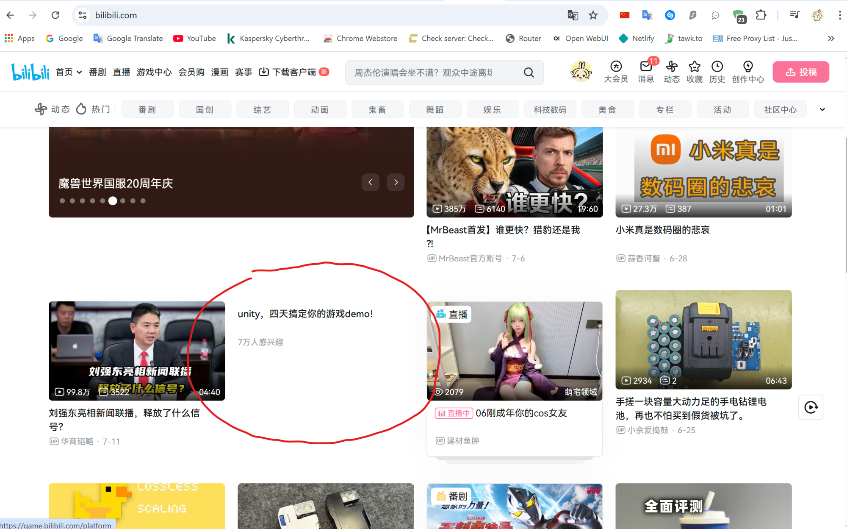Open the live stream cos thumbnail
This screenshot has width=847, height=529.
tap(515, 351)
